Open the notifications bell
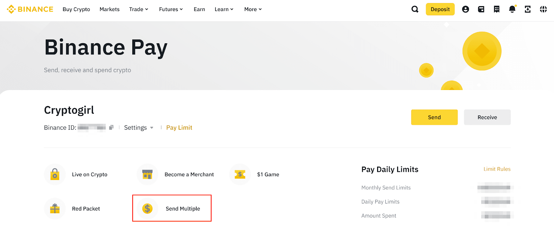554x233 pixels. [x=512, y=9]
